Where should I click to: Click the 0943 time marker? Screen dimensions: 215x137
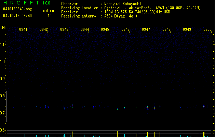(64, 29)
